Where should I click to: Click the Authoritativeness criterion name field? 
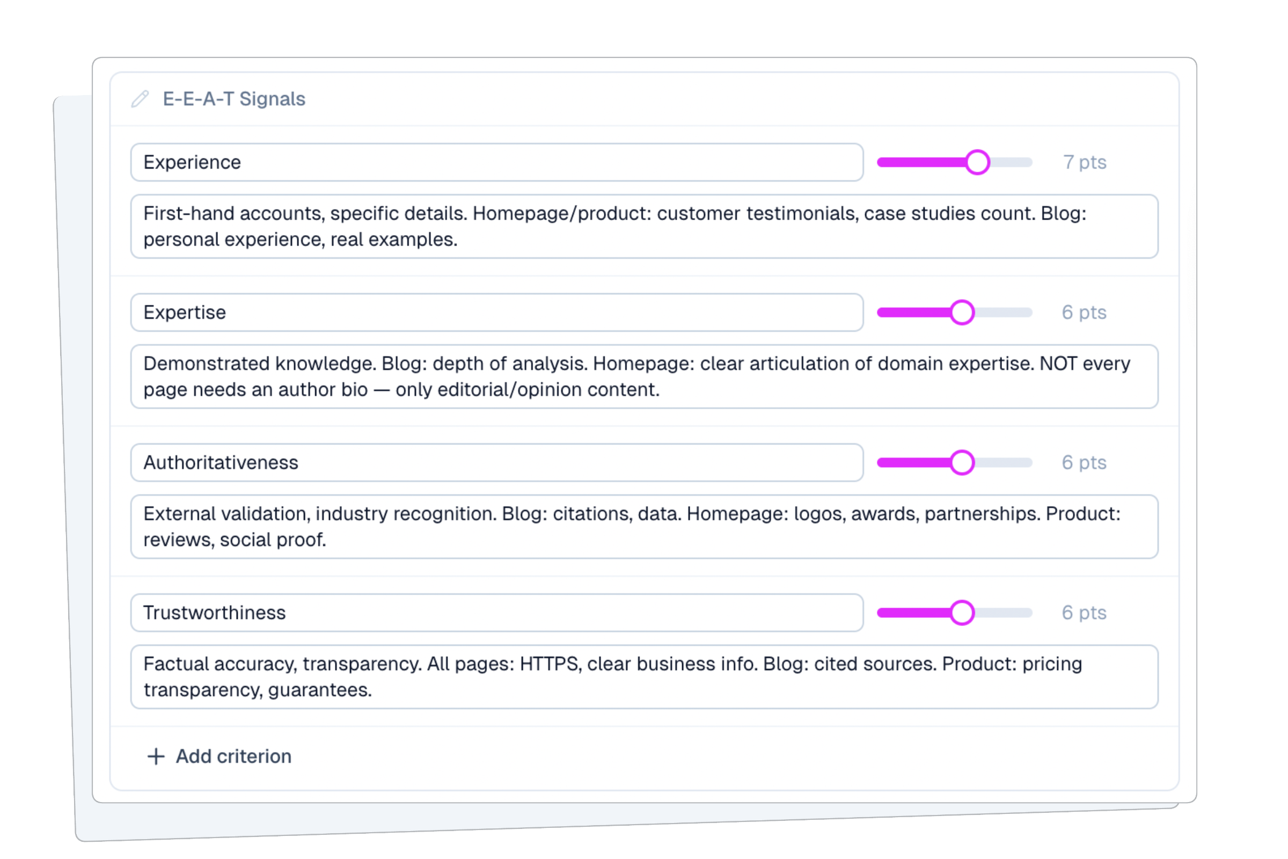click(496, 463)
